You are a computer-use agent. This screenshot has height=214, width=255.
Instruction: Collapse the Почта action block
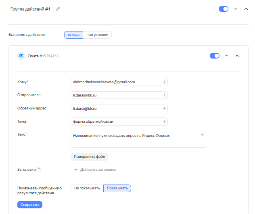pos(237,56)
